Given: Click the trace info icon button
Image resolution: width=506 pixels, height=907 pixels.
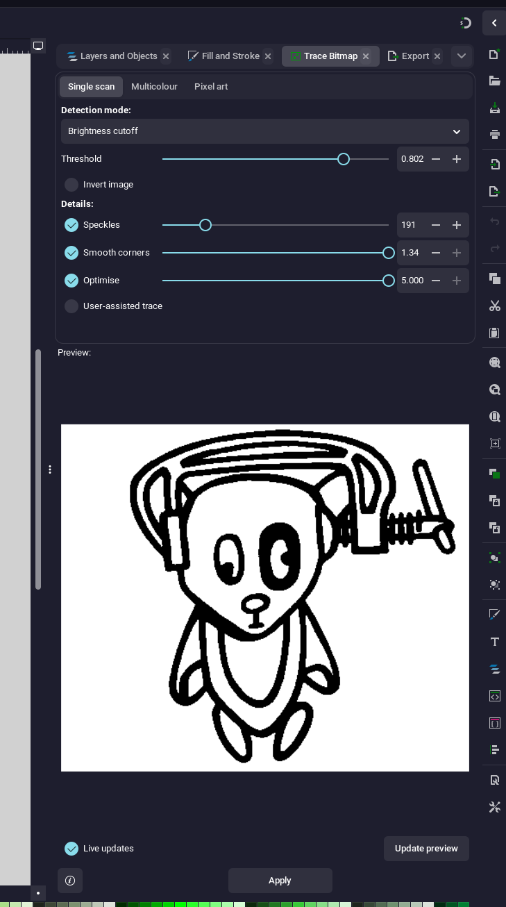Looking at the screenshot, I should pyautogui.click(x=70, y=881).
